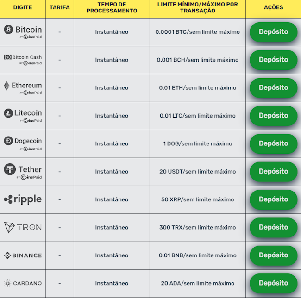Viewport: 301px width, 298px height.
Task: Click Depósito in the Bitcoin Cash row
Action: (273, 60)
